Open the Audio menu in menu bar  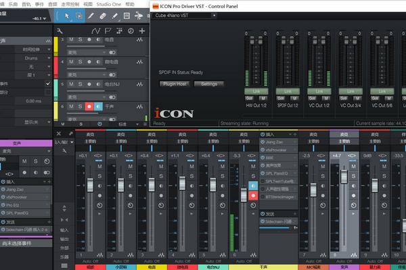click(x=53, y=4)
